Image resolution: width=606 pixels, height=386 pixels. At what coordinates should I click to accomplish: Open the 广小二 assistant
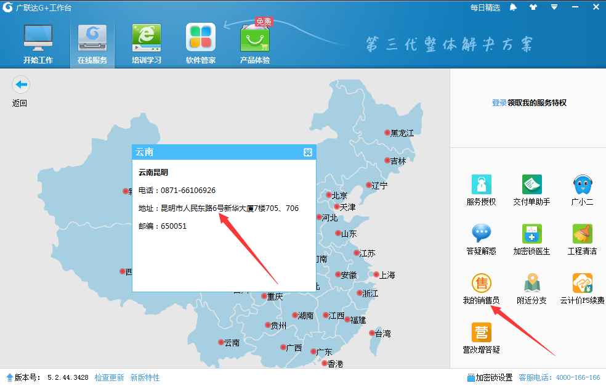pos(583,184)
